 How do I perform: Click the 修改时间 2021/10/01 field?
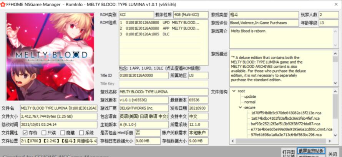coord(59,125)
